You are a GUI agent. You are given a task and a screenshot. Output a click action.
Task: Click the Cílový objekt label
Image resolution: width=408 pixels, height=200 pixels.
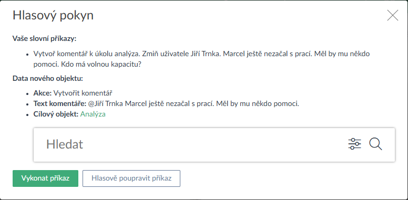coord(56,114)
